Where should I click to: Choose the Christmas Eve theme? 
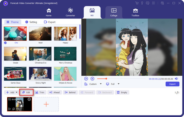pos(40,54)
